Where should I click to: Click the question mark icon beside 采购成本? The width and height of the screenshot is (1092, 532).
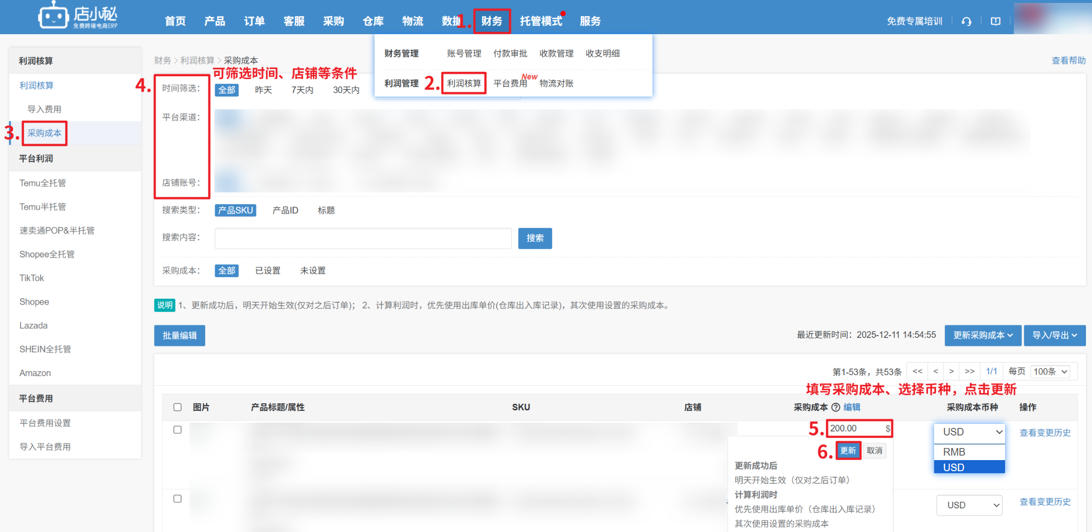836,407
